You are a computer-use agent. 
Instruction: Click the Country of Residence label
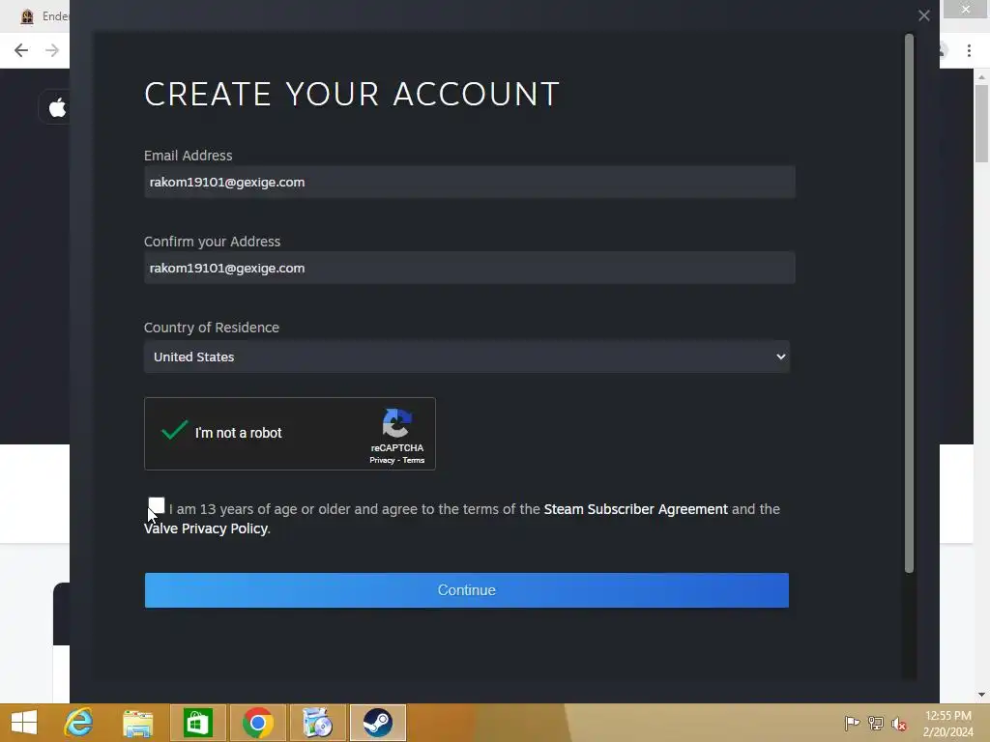coord(212,328)
